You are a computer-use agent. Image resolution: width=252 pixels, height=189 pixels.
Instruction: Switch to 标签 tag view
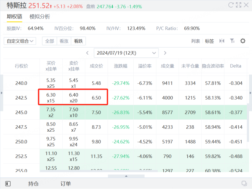coord(209,41)
